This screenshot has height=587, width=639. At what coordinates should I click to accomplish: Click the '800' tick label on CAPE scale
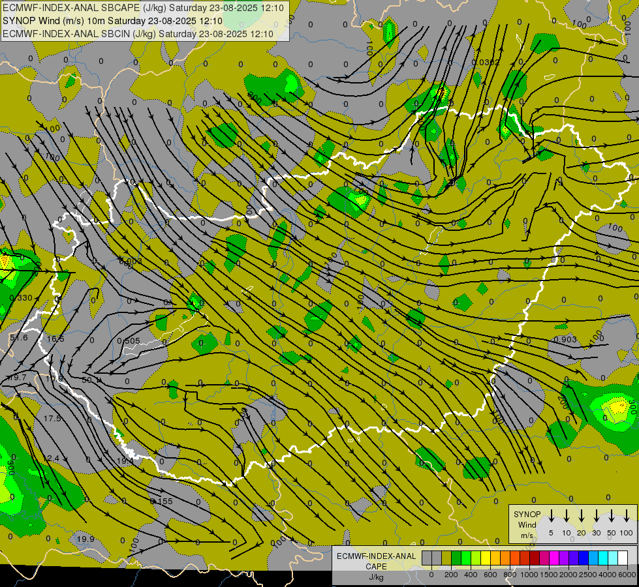[x=510, y=575]
